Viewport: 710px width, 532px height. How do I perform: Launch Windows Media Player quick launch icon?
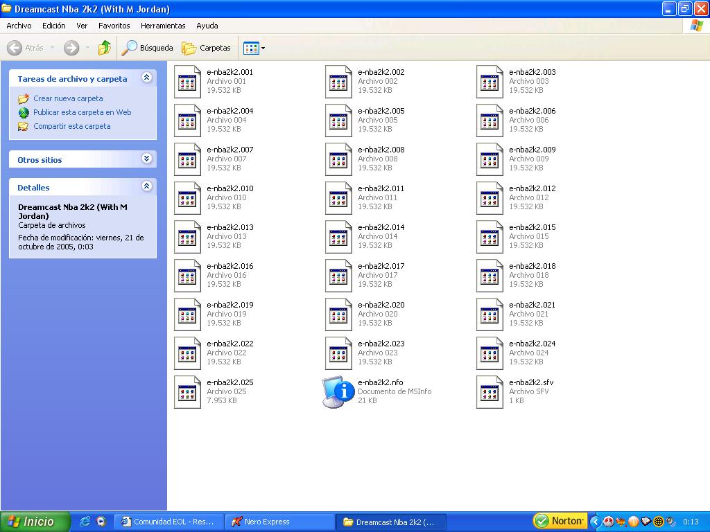point(101,522)
